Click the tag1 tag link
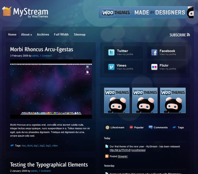 36,146
